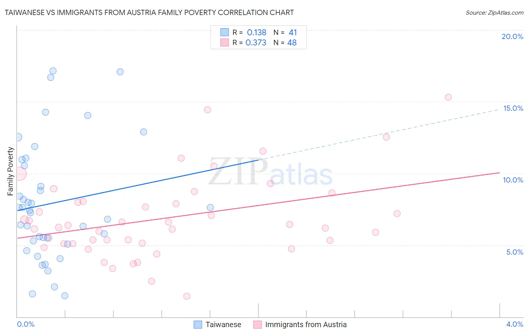This screenshot has height=335, width=528.
Task: Click the lowest pink data point near the x-axis
Action: (187, 296)
